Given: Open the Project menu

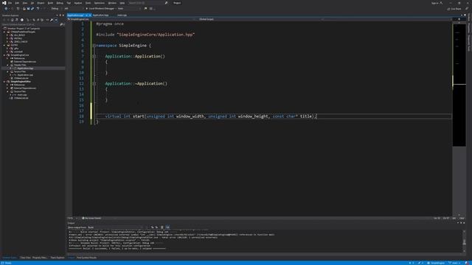Looking at the screenshot, I should click(41, 3).
